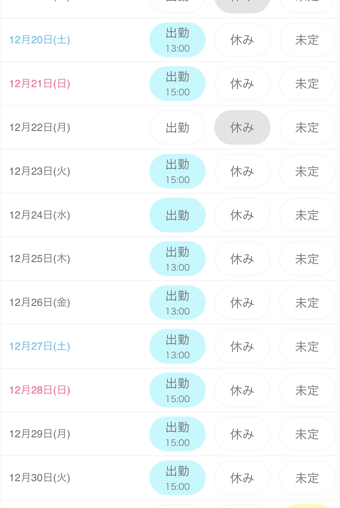Viewport: 340px width, 508px height.
Task: Select 出勤 15:00 for 12月30日(火)
Action: [177, 478]
